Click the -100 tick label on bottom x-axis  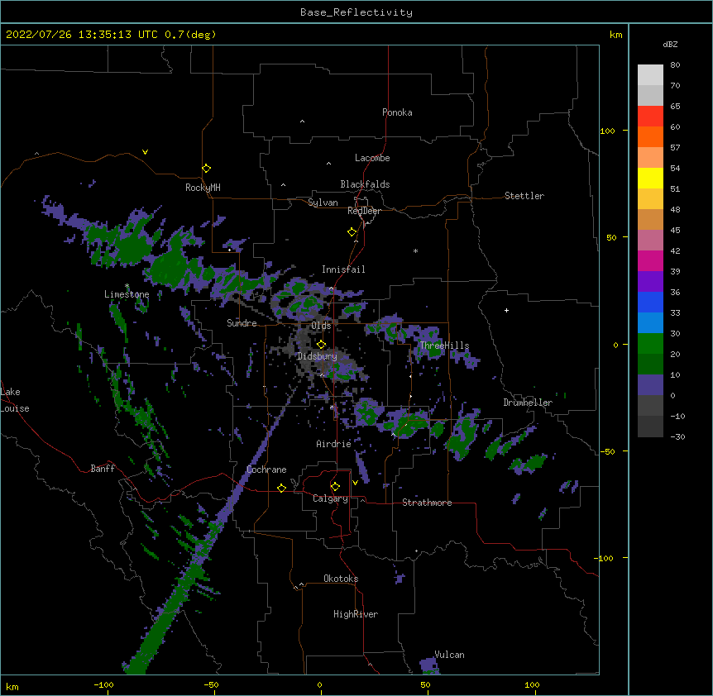103,684
